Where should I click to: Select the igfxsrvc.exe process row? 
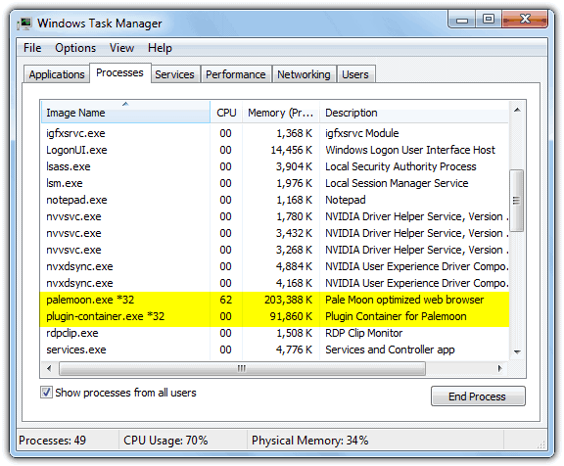275,133
